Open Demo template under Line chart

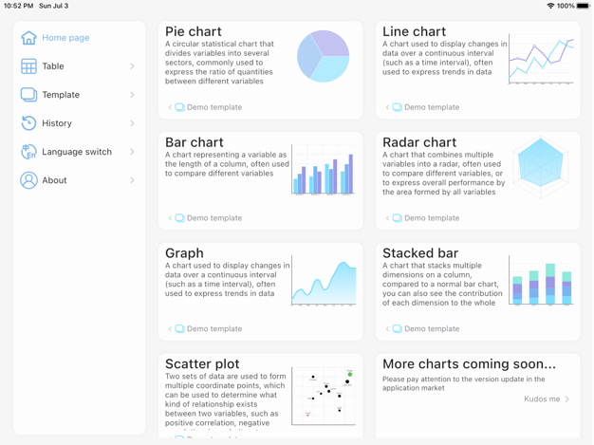pyautogui.click(x=432, y=107)
